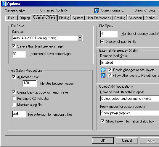
Task: Enable Maintain a log file option
Action: pyautogui.click(x=14, y=105)
